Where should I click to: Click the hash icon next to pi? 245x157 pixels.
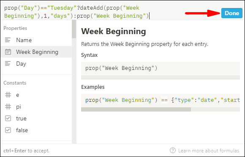coord(8,106)
